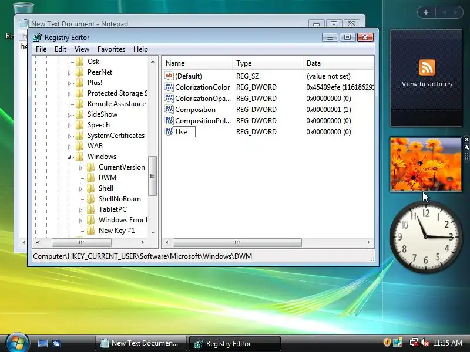Click the Show Desktop quick launch icon

[x=42, y=343]
